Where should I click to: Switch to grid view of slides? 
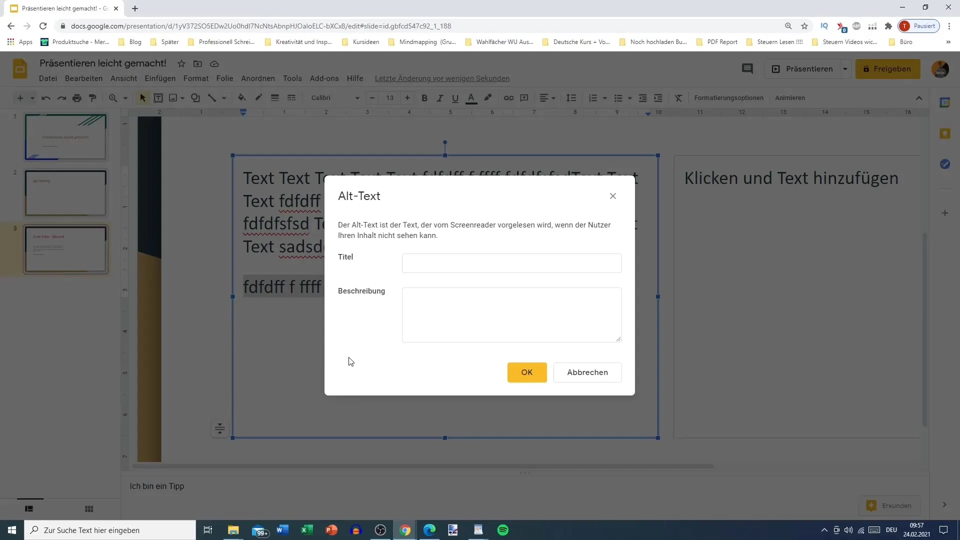click(89, 509)
